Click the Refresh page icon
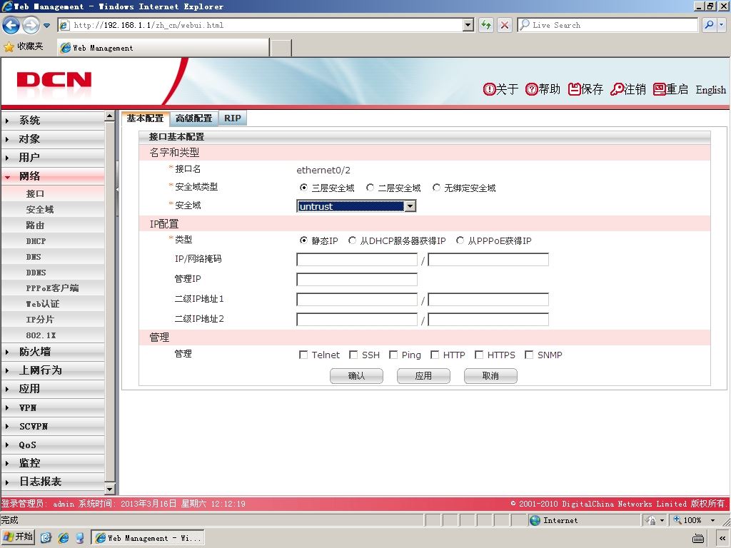This screenshot has width=731, height=548. point(485,25)
